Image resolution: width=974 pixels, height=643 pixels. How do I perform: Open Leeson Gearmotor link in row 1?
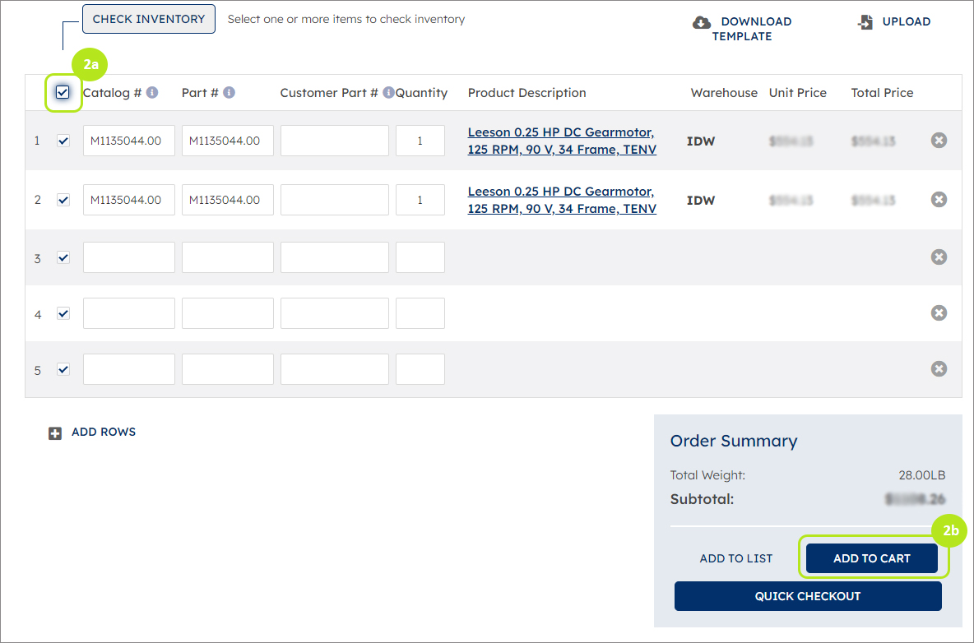(562, 141)
